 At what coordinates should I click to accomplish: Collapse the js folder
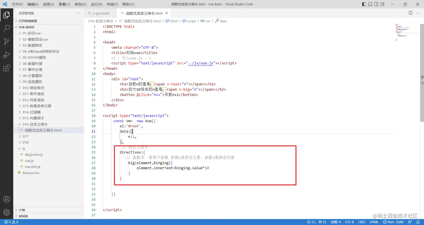[x=49, y=149]
